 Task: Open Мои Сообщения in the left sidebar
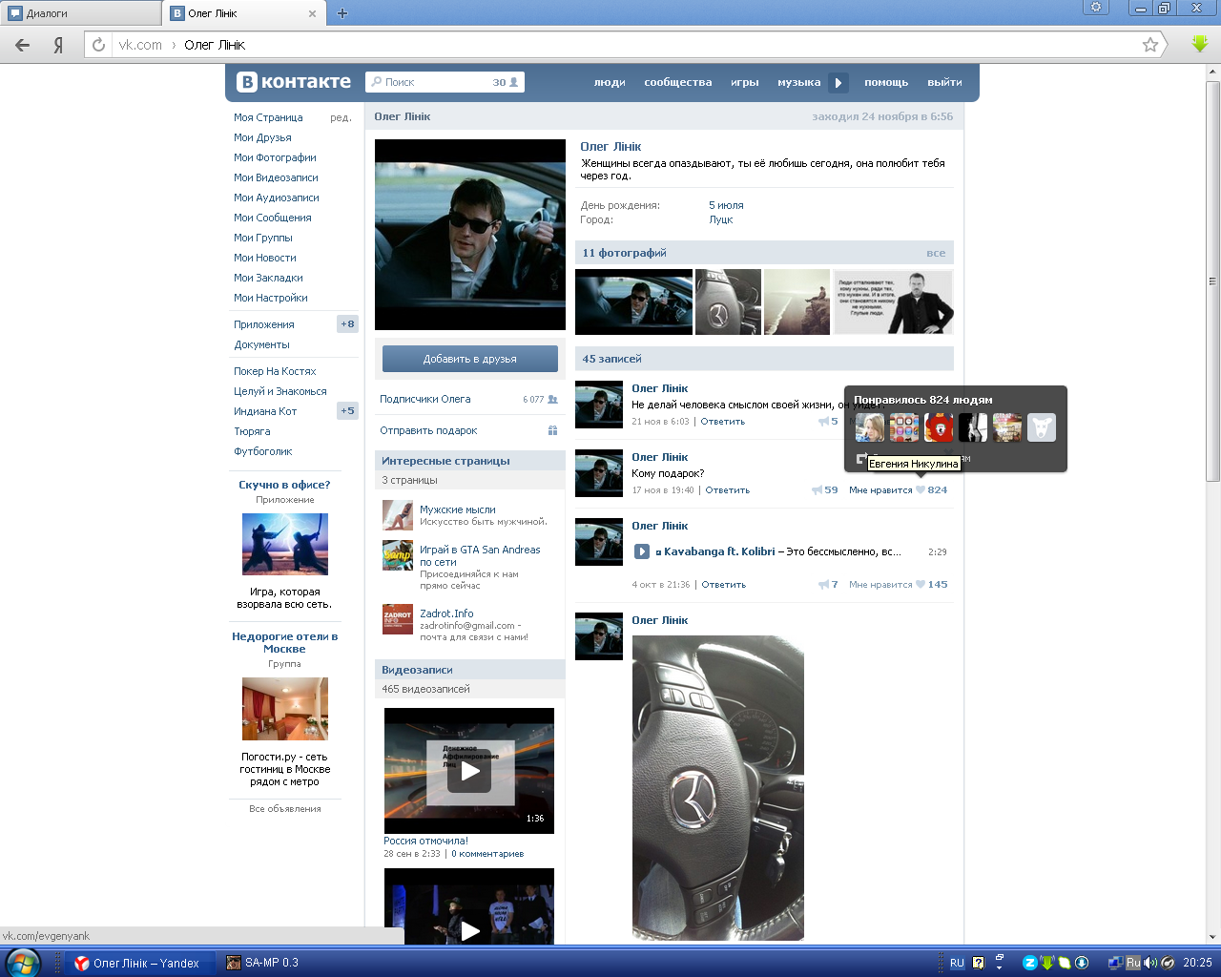pos(273,218)
